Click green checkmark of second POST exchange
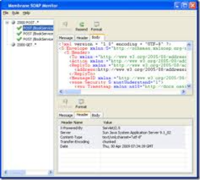The height and width of the screenshot is (180, 200). (x=19, y=34)
